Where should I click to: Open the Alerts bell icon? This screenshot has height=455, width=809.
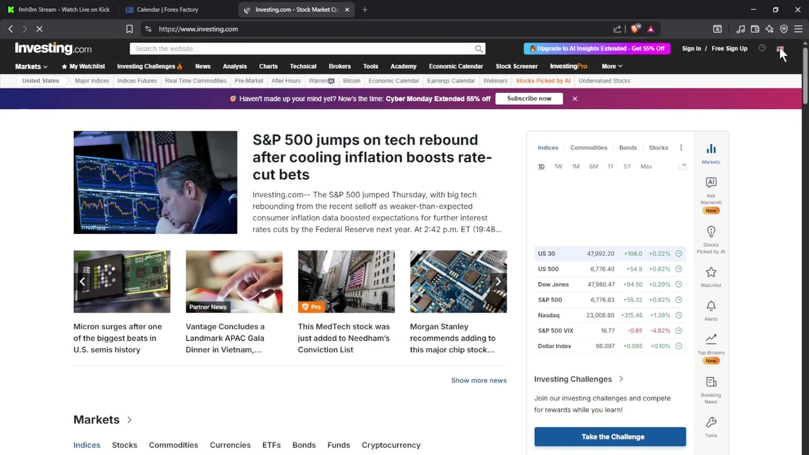coord(711,306)
